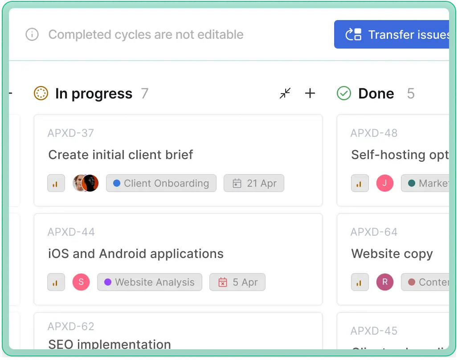Open the iOS and Android applications issue

(136, 254)
